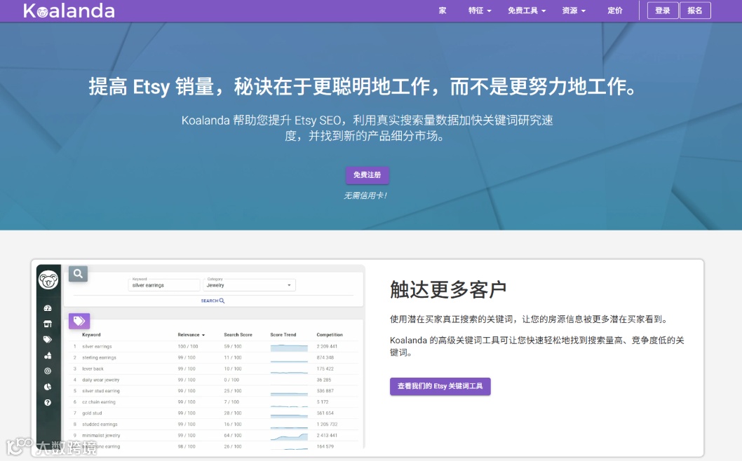Click the Keyword column header

[x=91, y=335]
